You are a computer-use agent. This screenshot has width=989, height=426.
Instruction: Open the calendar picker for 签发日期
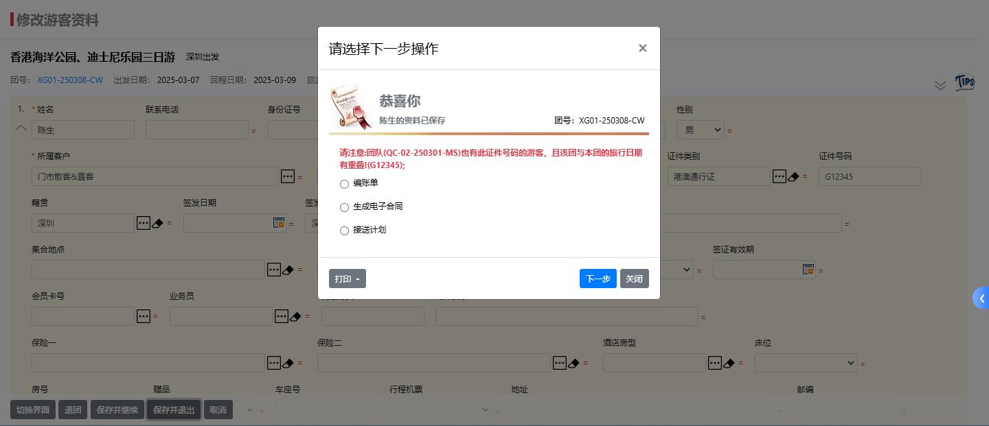279,222
